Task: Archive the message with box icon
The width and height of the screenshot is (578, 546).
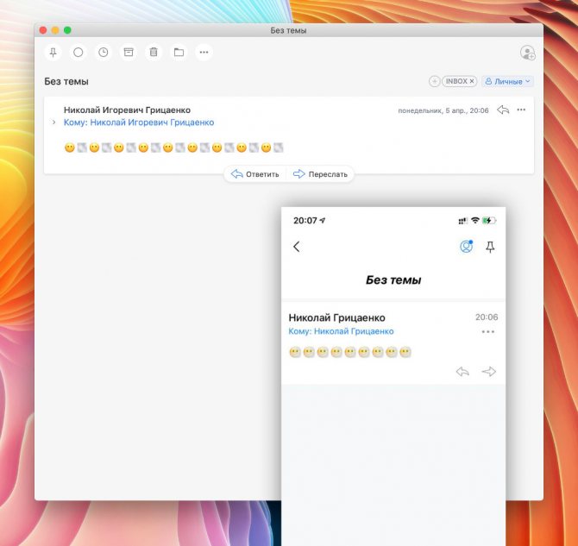Action: pos(129,53)
